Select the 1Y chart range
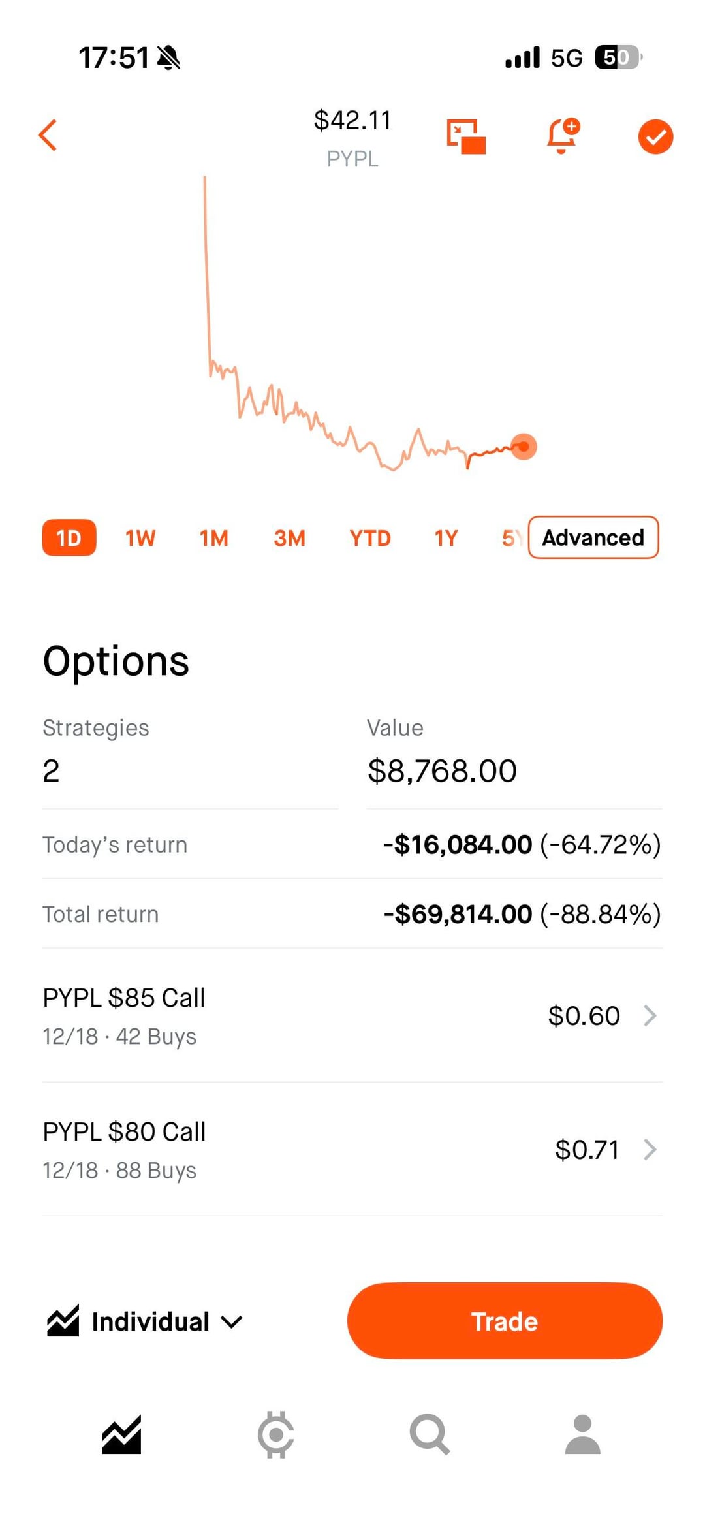This screenshot has height=1533, width=705. tap(446, 538)
